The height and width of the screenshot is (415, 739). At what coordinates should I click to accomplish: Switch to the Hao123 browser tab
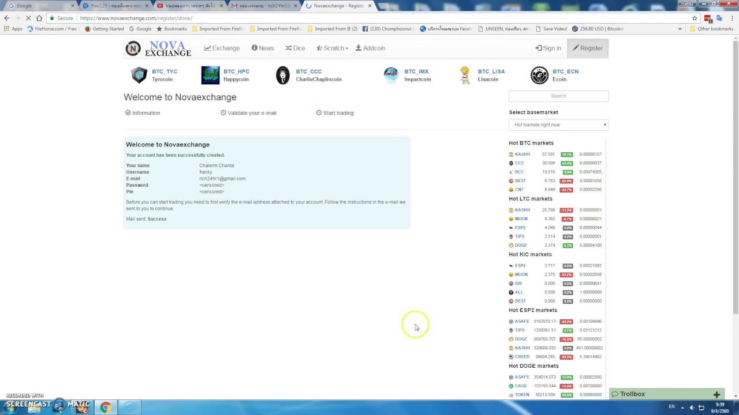point(115,6)
